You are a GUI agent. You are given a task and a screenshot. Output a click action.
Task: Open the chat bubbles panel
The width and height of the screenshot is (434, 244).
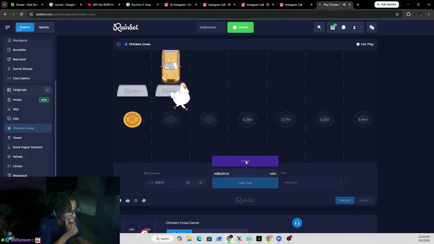coord(372,27)
